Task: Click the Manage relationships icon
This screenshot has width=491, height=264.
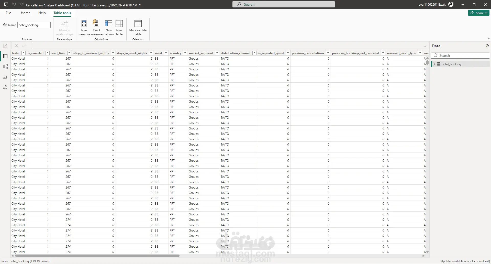Action: pos(64,24)
